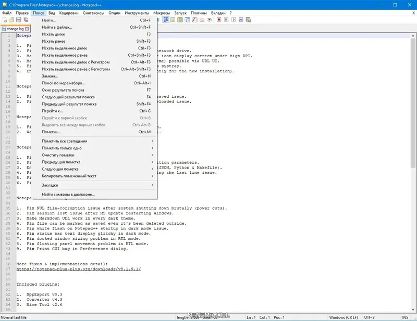417x321 pixels.
Task: Click the Save All toolbar icon
Action: pyautogui.click(x=26, y=20)
